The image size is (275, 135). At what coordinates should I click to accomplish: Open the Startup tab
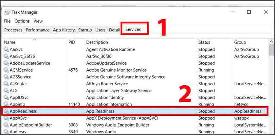click(x=85, y=30)
